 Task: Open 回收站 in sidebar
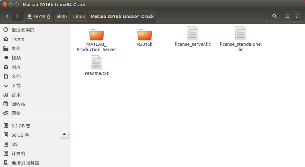(35, 104)
